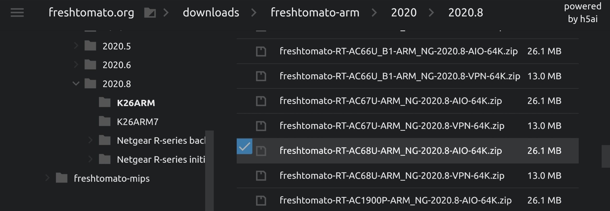
Task: Go to downloads breadcrumb
Action: point(211,12)
